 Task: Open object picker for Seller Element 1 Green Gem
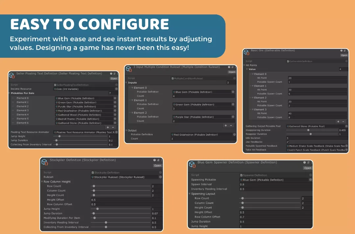(115, 102)
